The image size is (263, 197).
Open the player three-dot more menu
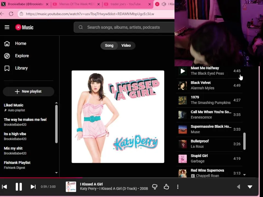(x=178, y=187)
